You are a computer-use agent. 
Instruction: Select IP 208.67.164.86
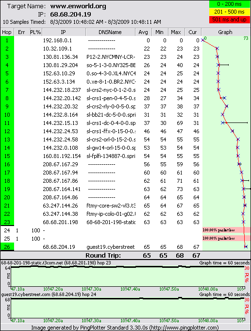point(60,197)
